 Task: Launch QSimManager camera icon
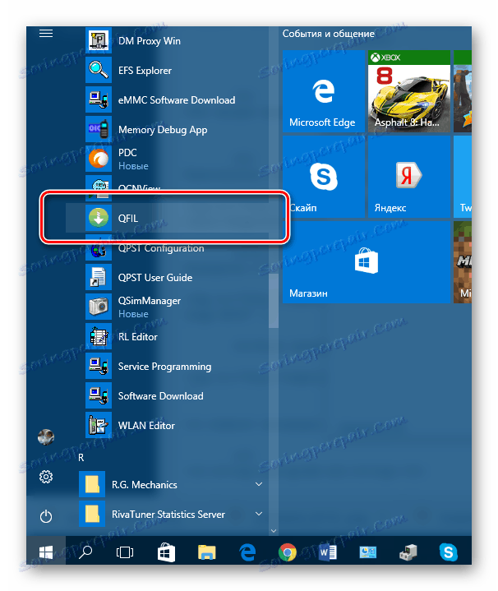[x=99, y=307]
